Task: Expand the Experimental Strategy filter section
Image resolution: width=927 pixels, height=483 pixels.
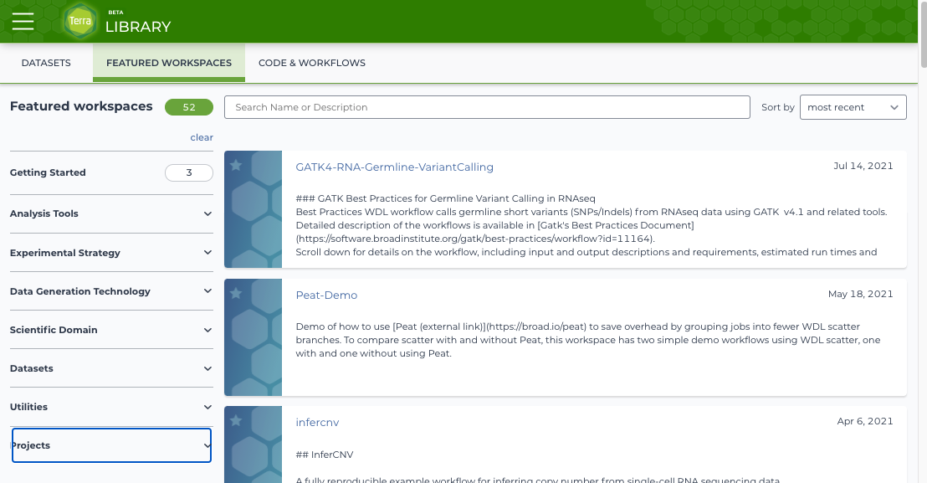Action: click(x=111, y=253)
